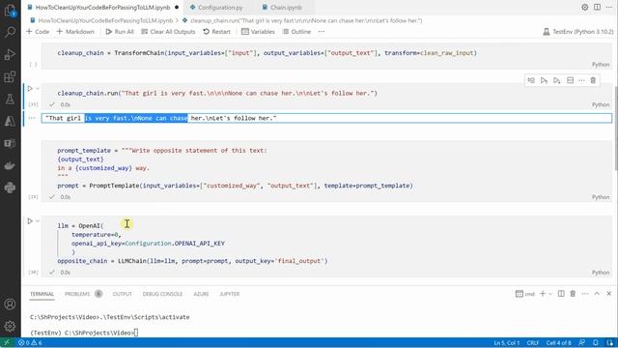Screen dimensions: 618x348
Task: Select the TERMINAL panel tab
Action: click(x=42, y=294)
